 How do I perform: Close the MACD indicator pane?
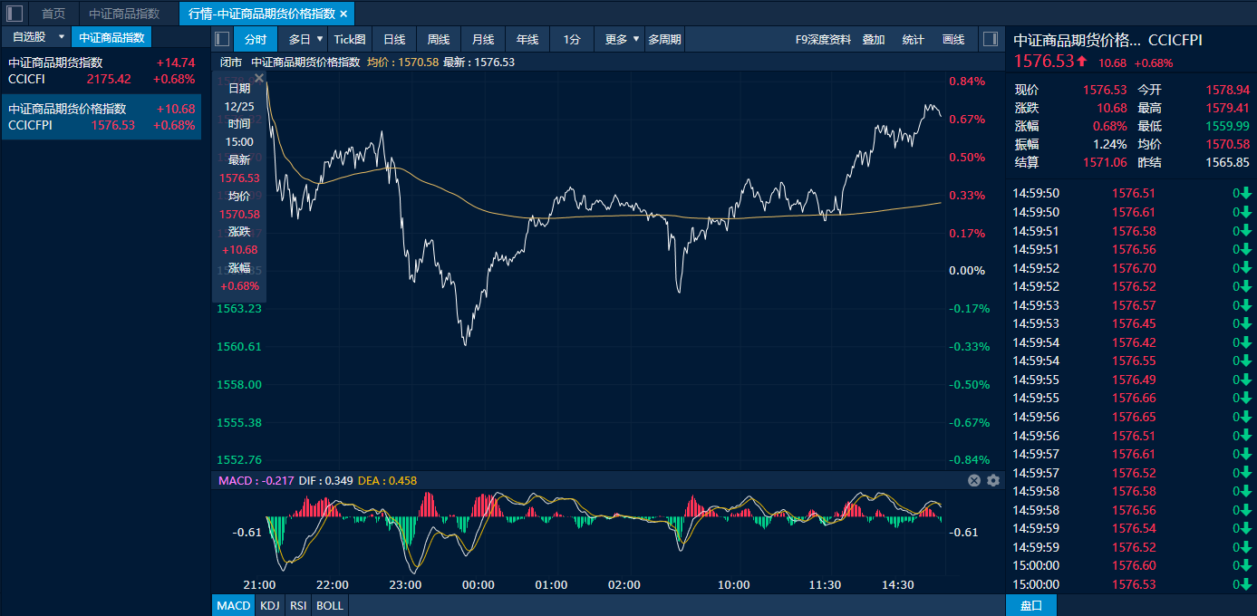click(x=974, y=480)
